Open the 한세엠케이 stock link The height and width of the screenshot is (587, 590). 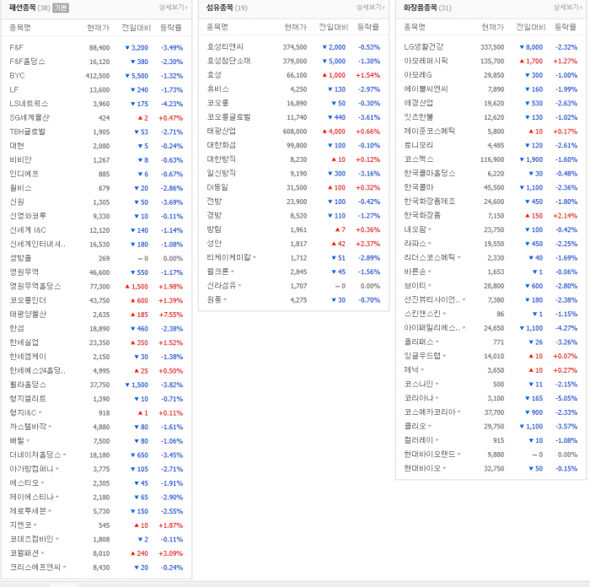coord(28,357)
